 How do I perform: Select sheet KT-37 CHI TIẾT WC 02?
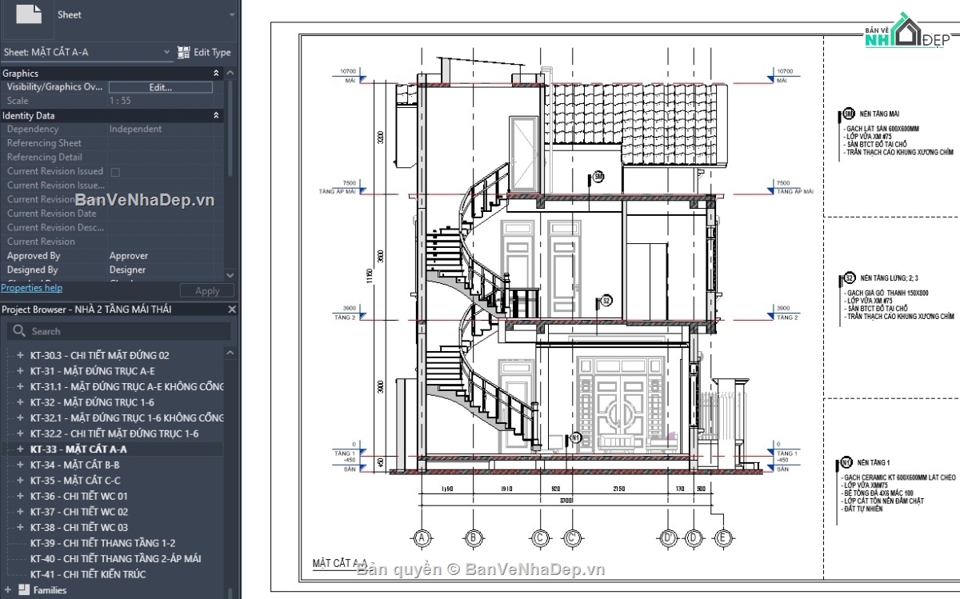[x=79, y=512]
